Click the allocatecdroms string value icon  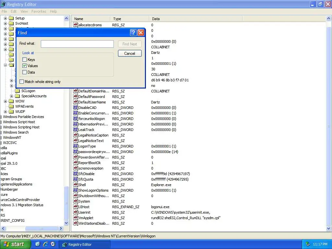coord(75,25)
